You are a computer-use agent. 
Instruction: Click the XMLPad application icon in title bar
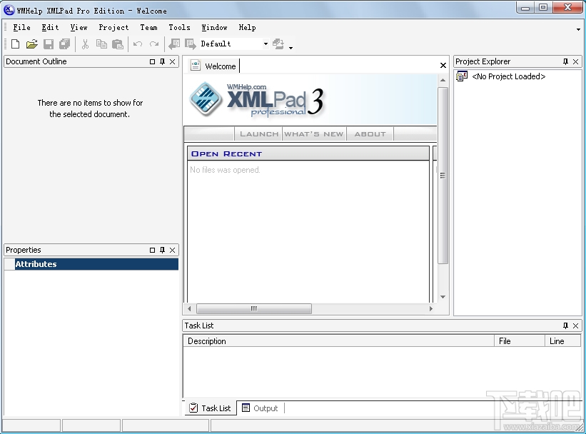coord(9,10)
